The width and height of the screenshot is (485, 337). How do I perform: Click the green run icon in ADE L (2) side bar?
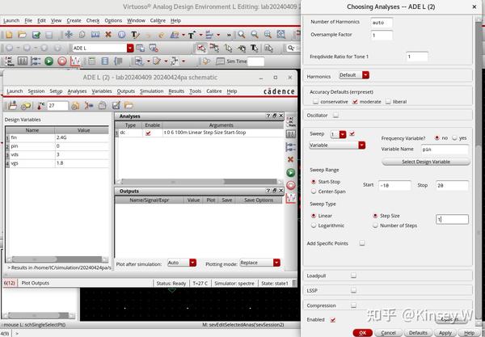(x=290, y=172)
